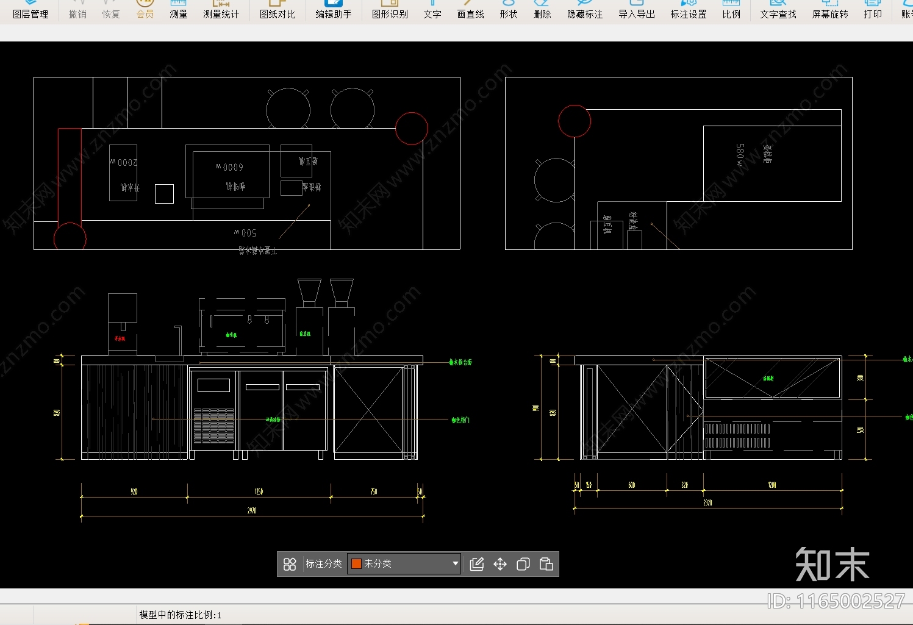Select the 1250 dimension text

pos(259,491)
